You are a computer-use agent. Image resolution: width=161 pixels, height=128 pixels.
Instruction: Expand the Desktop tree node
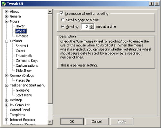[x=6, y=100]
